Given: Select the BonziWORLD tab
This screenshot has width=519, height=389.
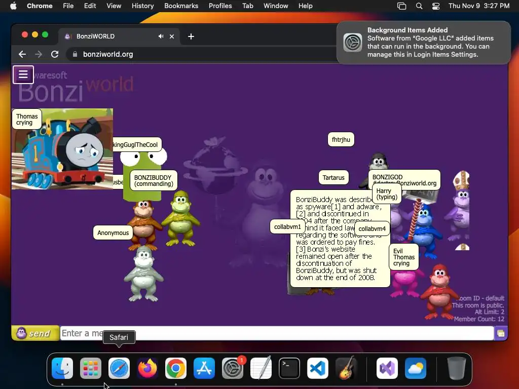Looking at the screenshot, I should [119, 36].
